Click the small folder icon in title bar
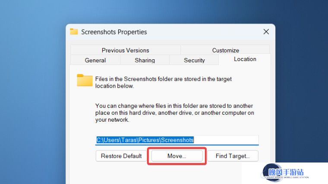 pyautogui.click(x=74, y=32)
